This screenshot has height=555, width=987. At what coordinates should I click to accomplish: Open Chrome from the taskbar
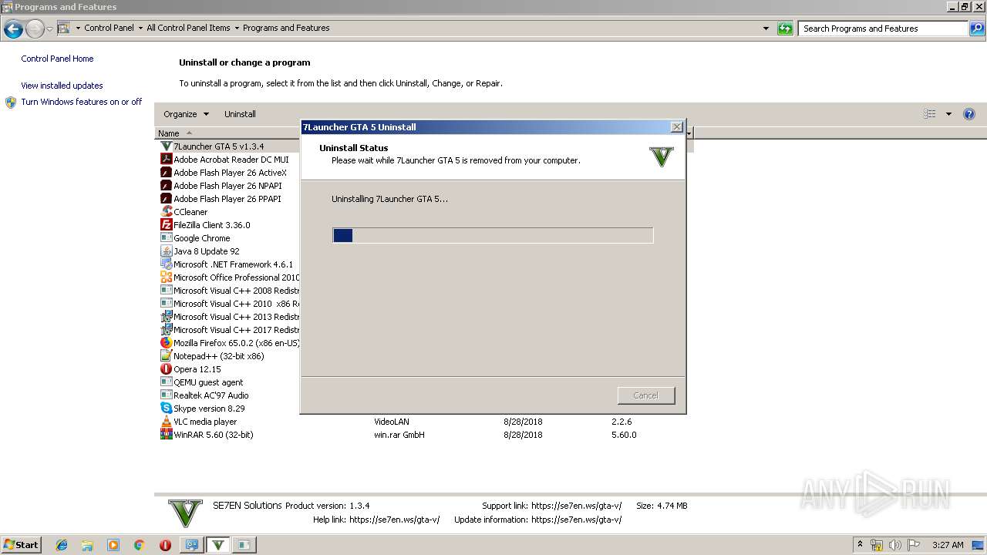[140, 545]
